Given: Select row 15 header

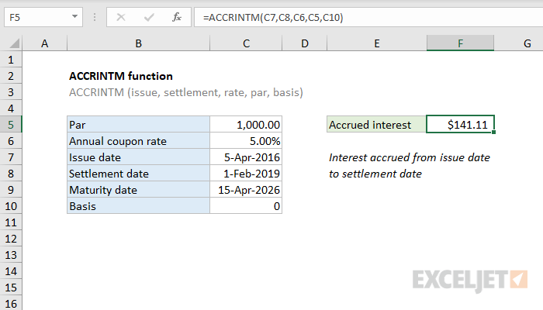Looking at the screenshot, I should point(11,288).
